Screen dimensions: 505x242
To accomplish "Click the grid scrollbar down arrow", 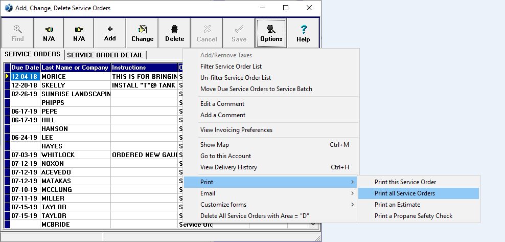I will (x=313, y=225).
